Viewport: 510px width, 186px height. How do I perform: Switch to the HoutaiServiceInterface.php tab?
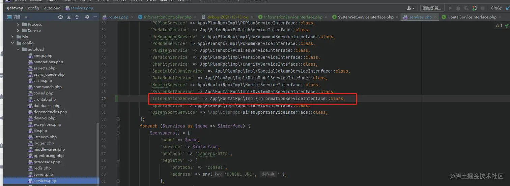(x=472, y=17)
